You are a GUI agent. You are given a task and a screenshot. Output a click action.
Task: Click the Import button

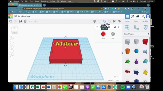pyautogui.click(x=127, y=21)
